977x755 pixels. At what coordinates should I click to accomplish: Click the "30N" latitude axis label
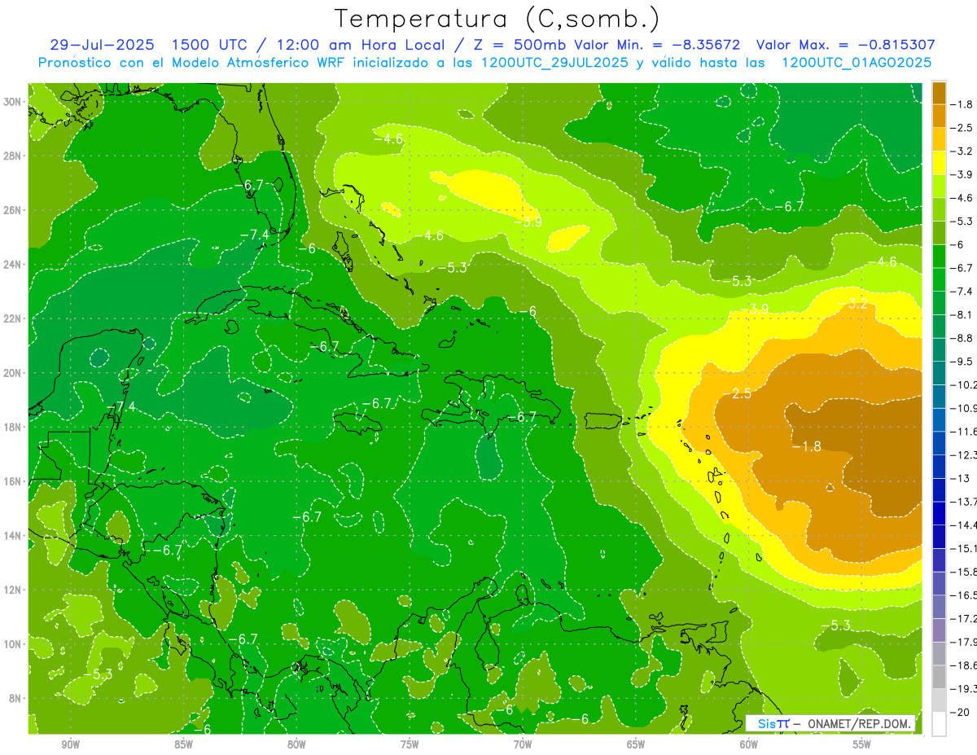14,102
